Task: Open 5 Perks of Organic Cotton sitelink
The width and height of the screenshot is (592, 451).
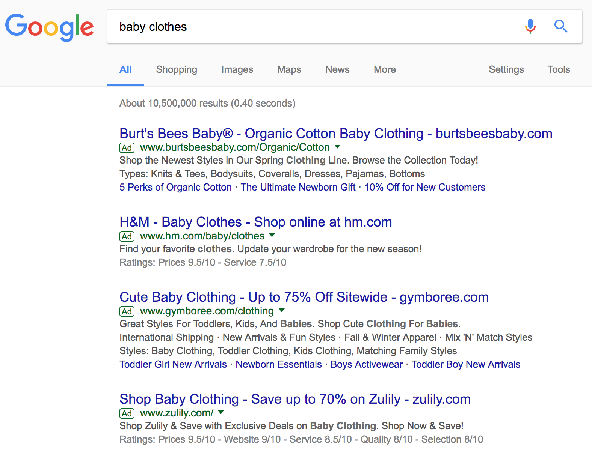Action: click(x=175, y=187)
